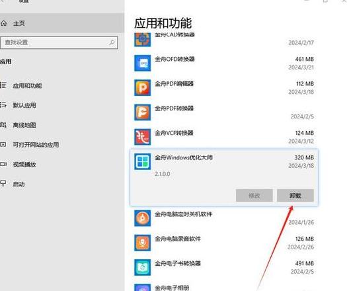Click the magnifier icon in search box

point(112,42)
